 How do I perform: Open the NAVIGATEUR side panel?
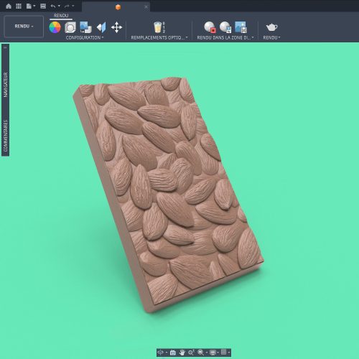[x=6, y=85]
